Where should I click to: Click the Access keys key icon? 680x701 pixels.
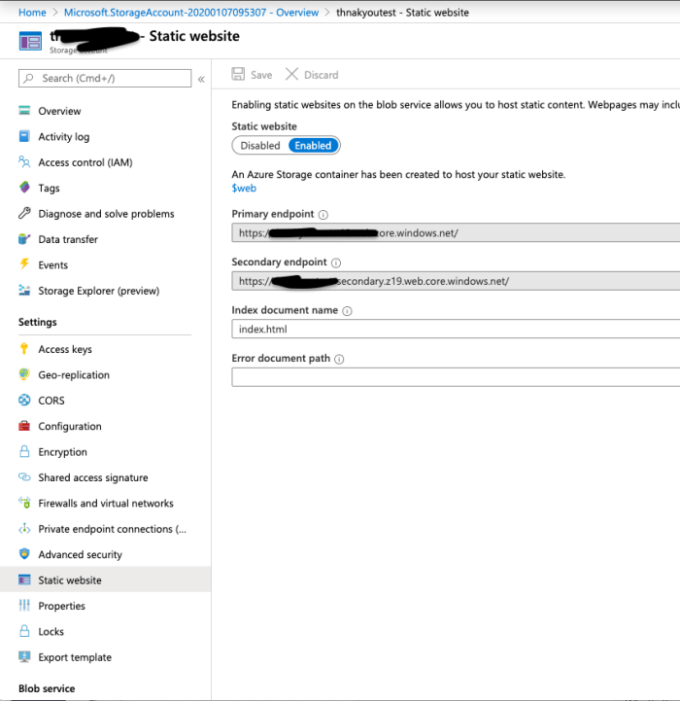click(24, 349)
